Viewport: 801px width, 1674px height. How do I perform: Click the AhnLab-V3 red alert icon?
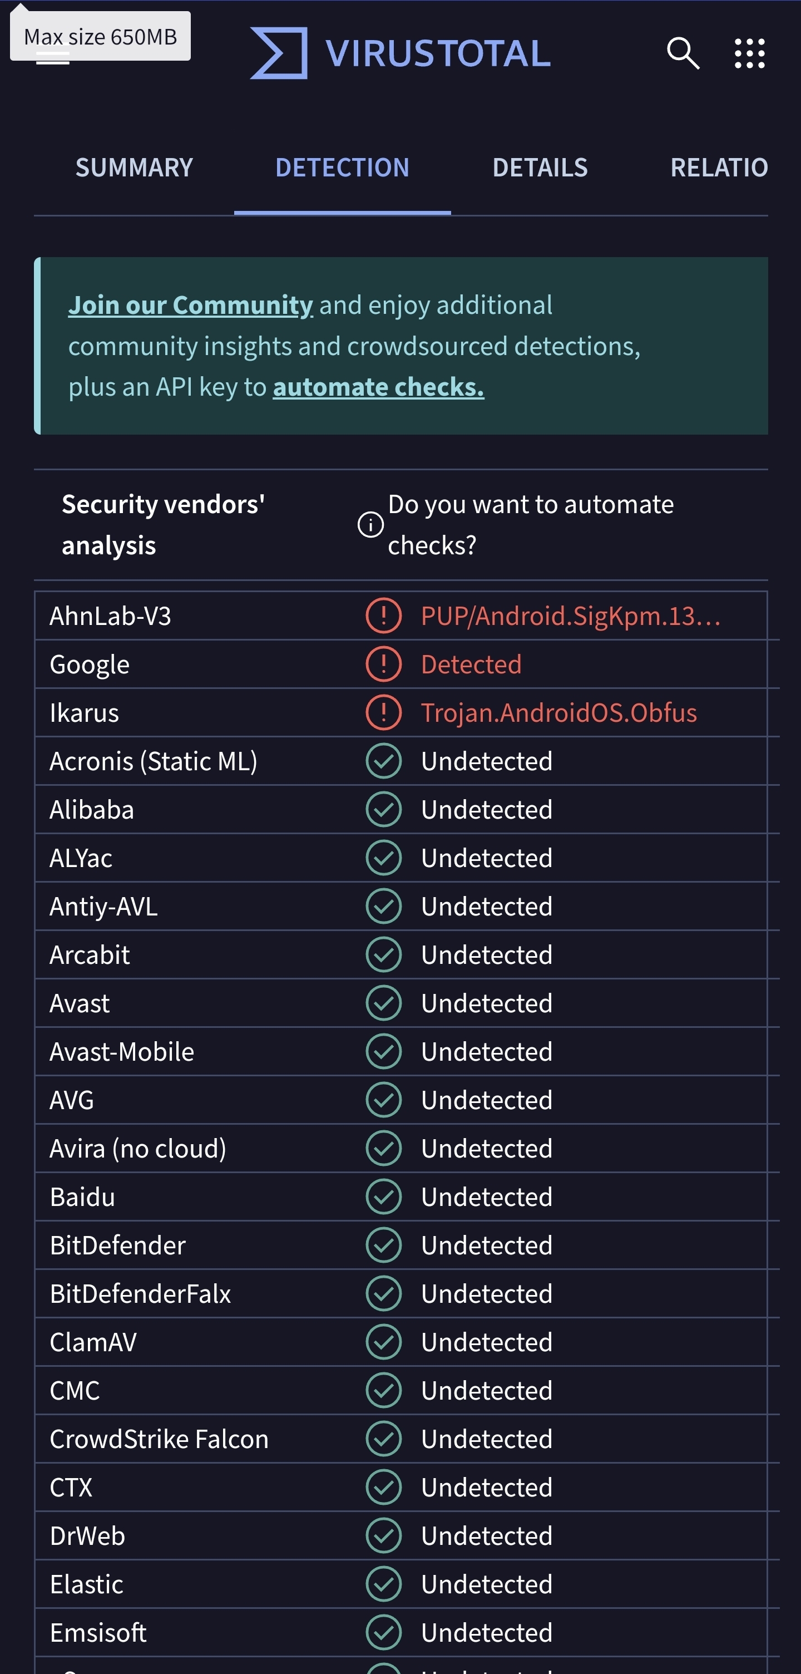pyautogui.click(x=383, y=616)
